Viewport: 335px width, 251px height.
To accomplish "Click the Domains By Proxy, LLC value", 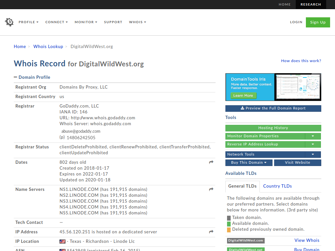I will coord(83,87).
